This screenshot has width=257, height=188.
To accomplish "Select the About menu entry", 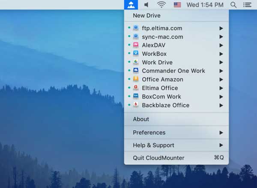I will coord(176,119).
